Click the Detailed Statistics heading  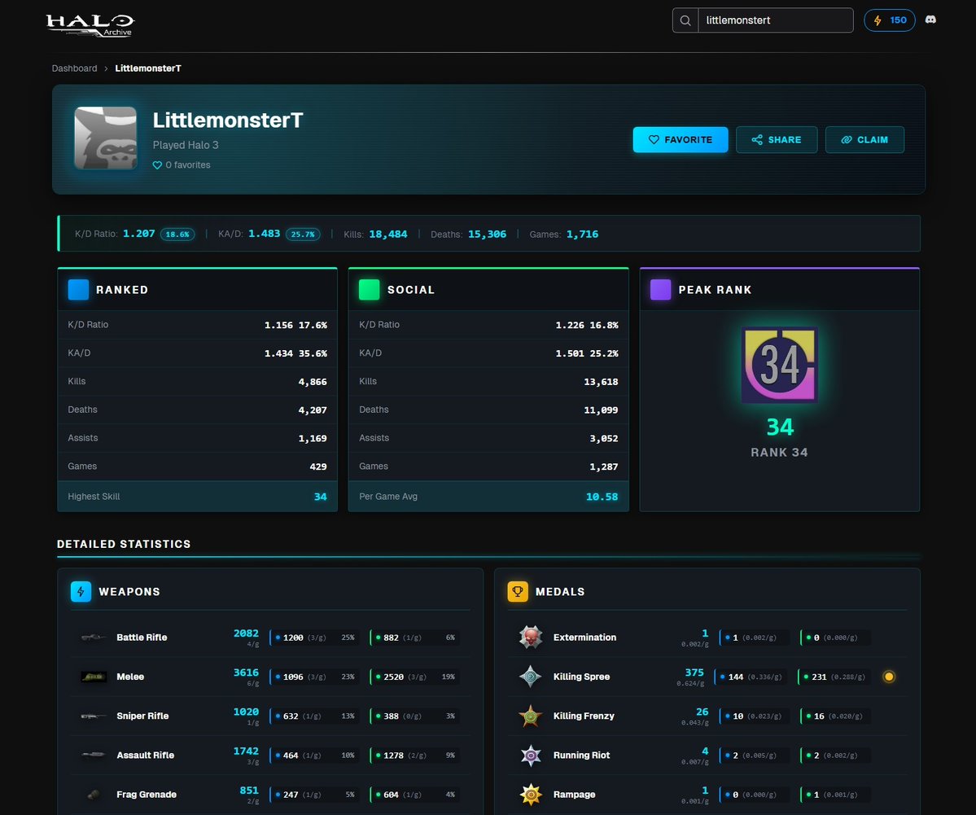(x=124, y=544)
